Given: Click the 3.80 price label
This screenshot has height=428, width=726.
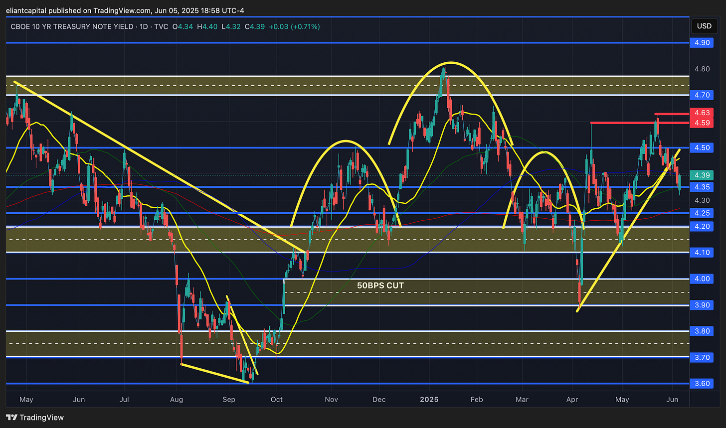Looking at the screenshot, I should (702, 331).
